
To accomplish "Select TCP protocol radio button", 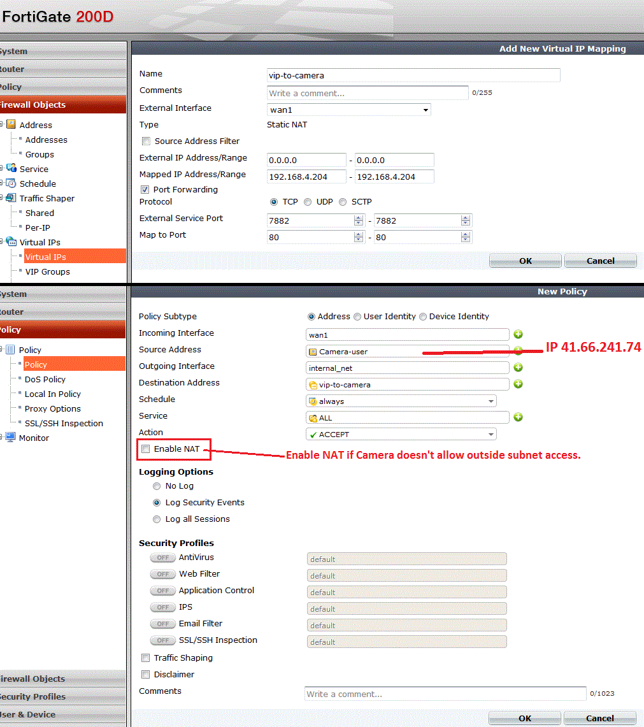I will pyautogui.click(x=273, y=202).
